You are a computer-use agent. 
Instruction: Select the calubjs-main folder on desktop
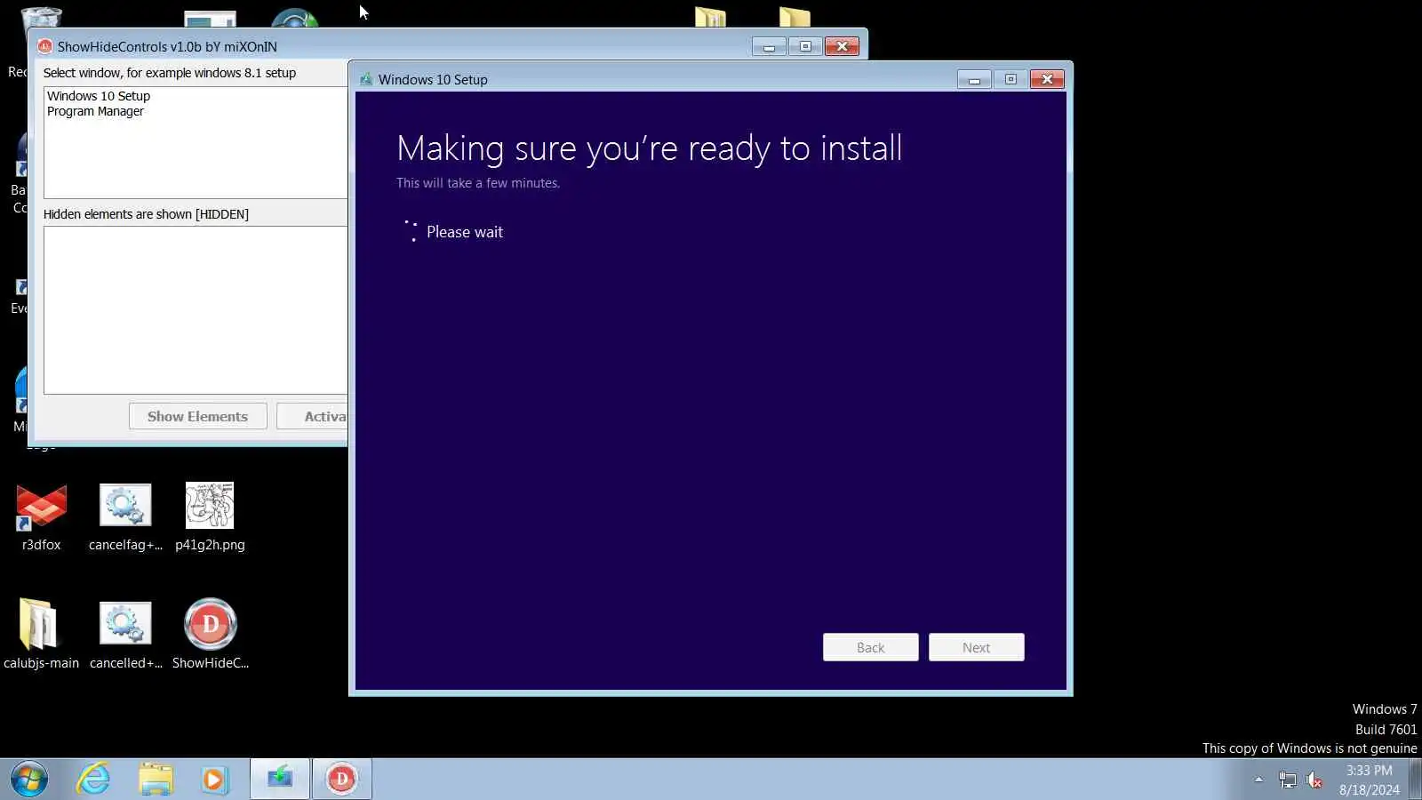(x=41, y=634)
